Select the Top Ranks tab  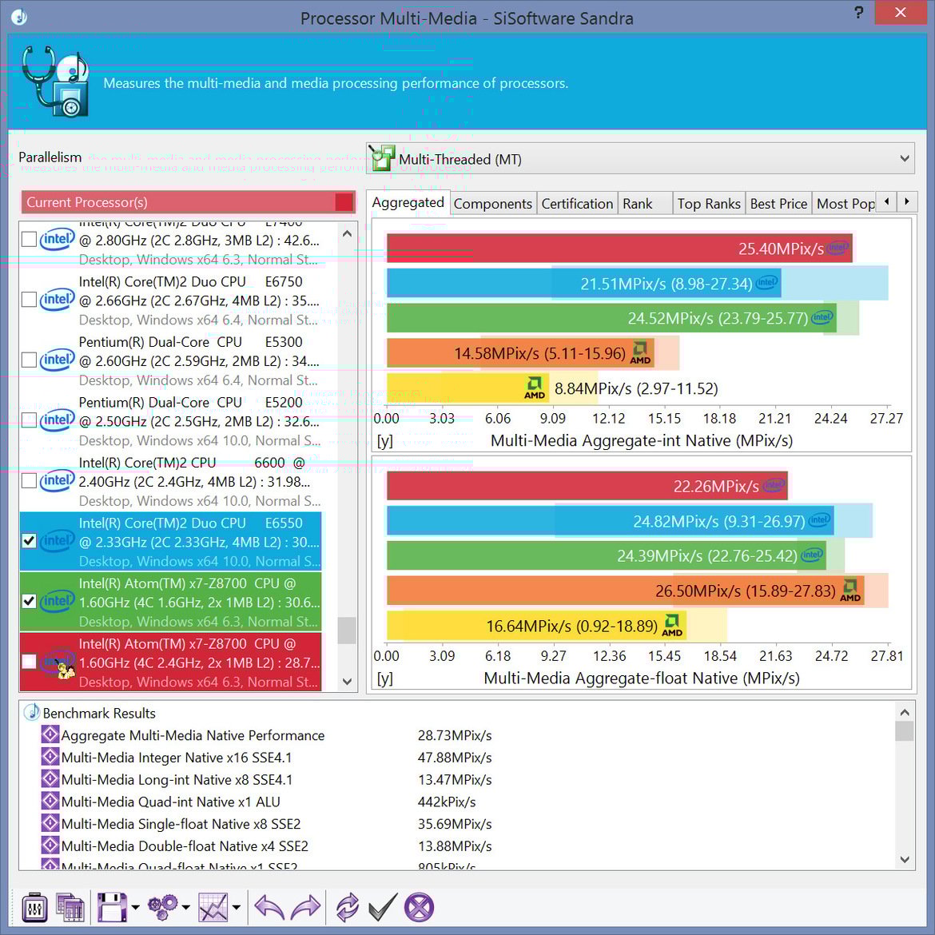click(x=709, y=203)
